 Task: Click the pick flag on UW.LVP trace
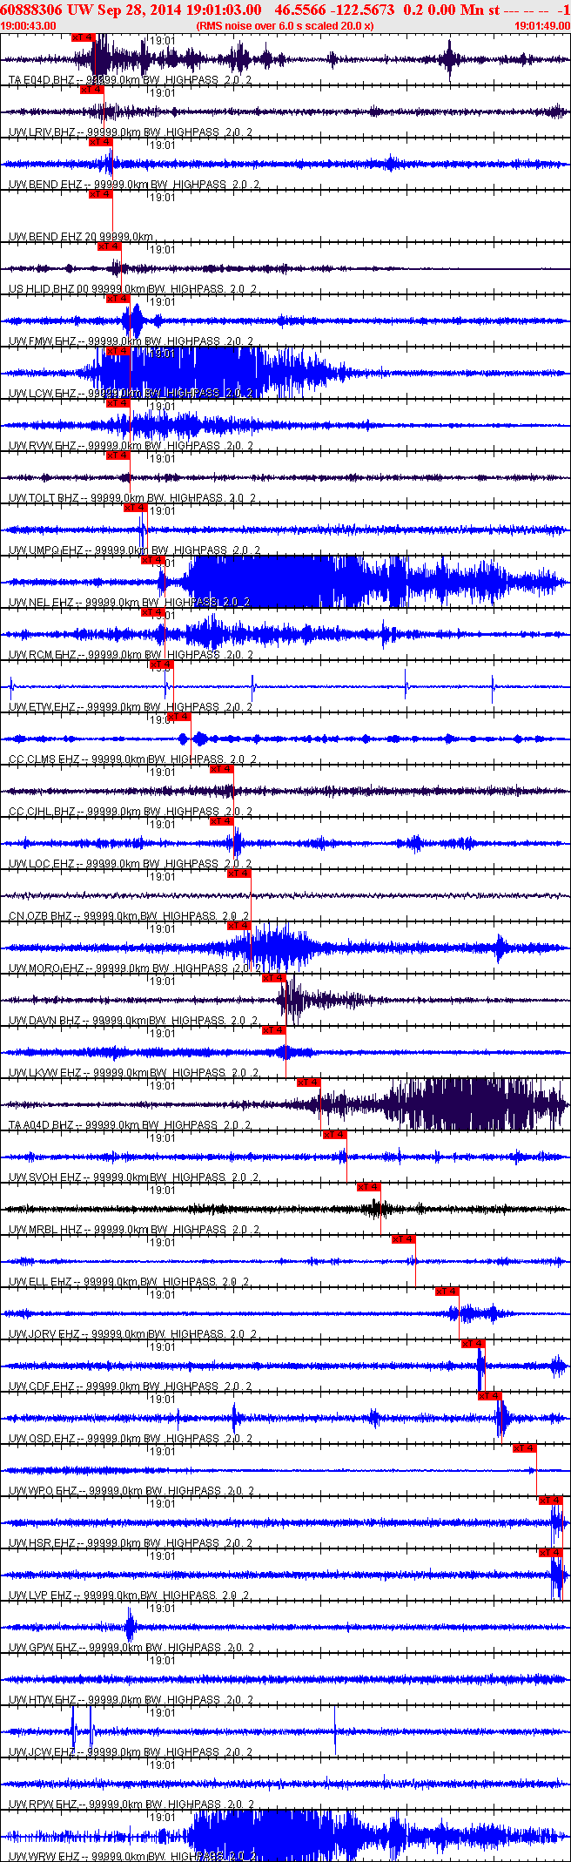550,1553
